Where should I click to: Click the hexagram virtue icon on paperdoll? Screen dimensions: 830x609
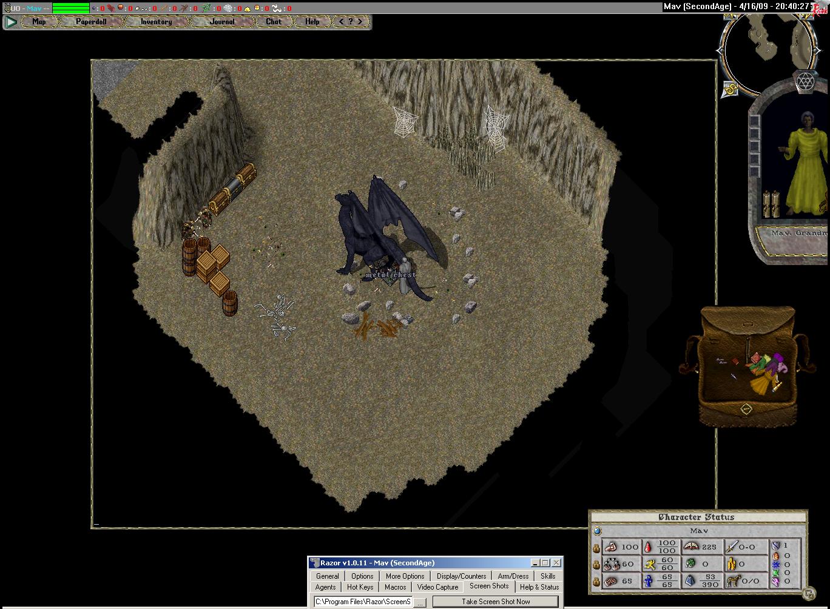(x=805, y=81)
